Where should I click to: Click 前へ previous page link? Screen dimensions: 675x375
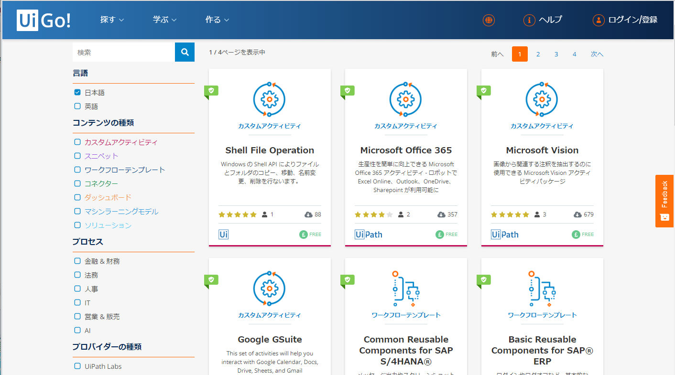coord(497,54)
